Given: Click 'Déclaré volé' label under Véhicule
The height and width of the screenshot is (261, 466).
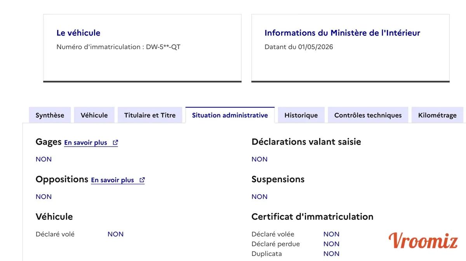Looking at the screenshot, I should point(55,234).
